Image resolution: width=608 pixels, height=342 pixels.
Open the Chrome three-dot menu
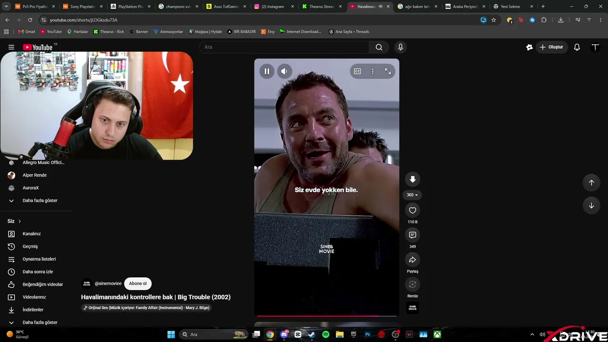(600, 20)
